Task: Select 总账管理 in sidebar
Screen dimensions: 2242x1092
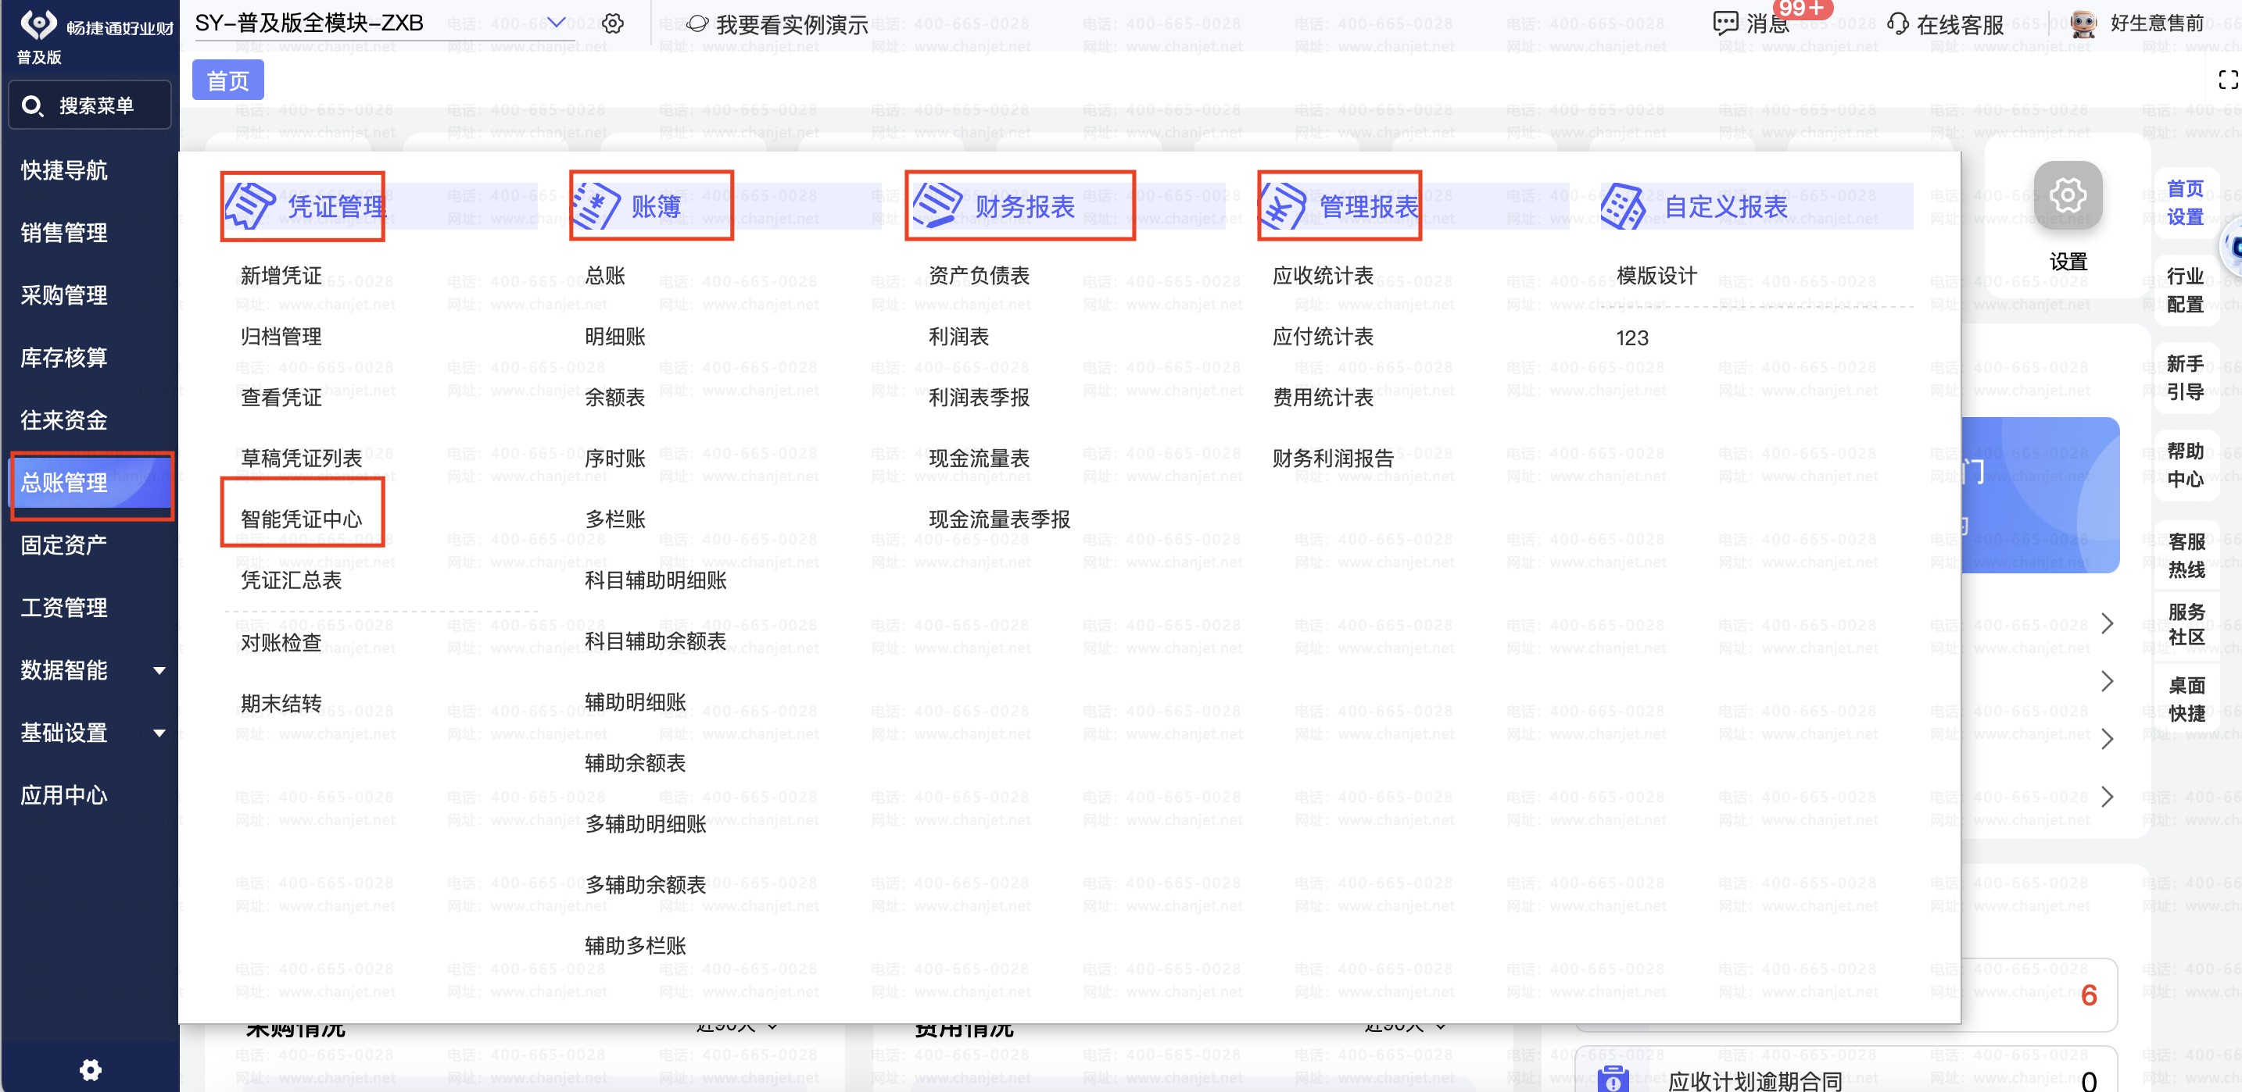Action: tap(91, 483)
